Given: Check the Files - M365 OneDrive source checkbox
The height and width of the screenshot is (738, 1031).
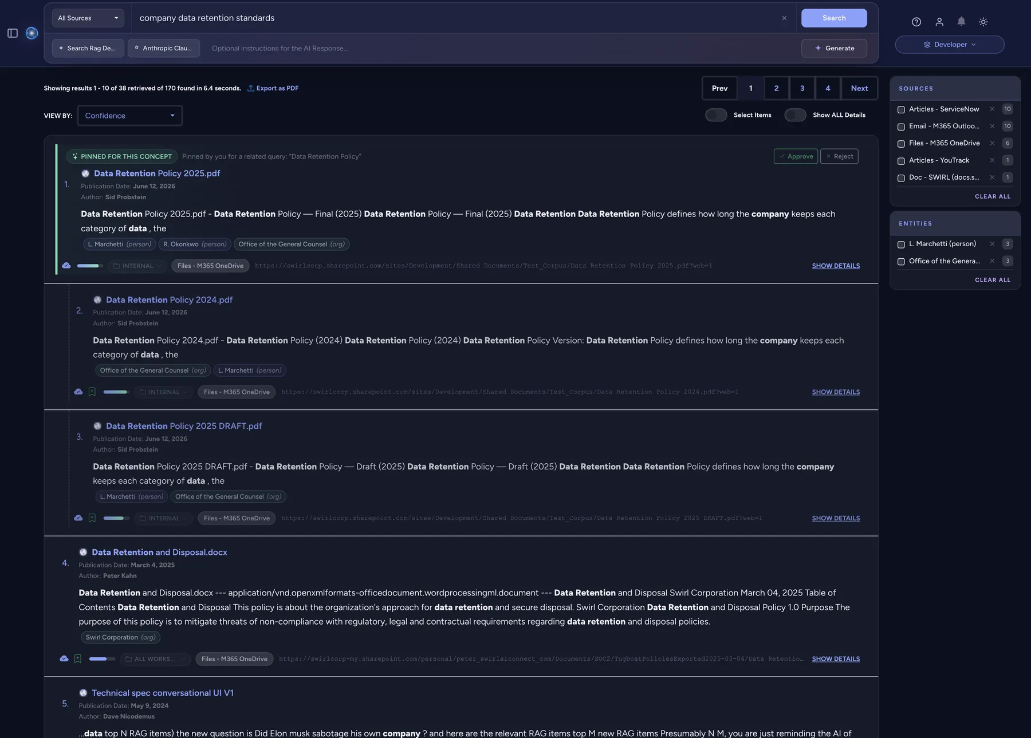Looking at the screenshot, I should click(x=901, y=144).
